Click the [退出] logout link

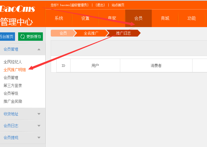(100, 5)
